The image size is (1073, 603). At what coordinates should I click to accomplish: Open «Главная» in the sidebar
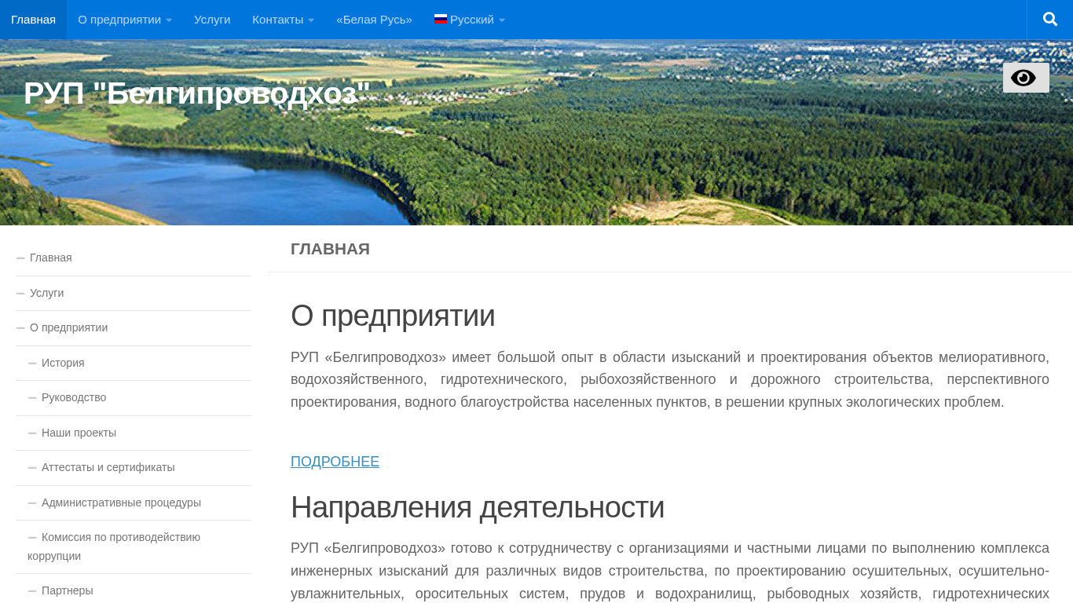(x=51, y=258)
